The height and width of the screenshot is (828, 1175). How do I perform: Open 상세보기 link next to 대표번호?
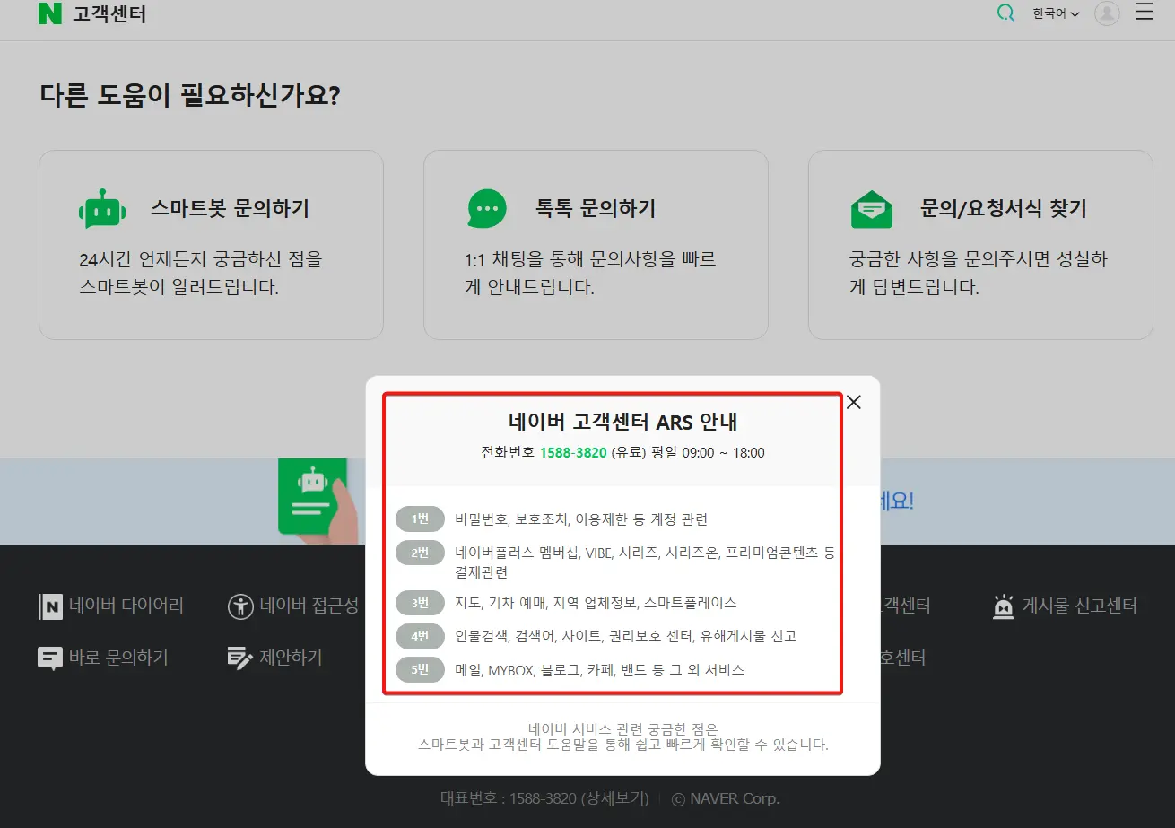point(615,798)
